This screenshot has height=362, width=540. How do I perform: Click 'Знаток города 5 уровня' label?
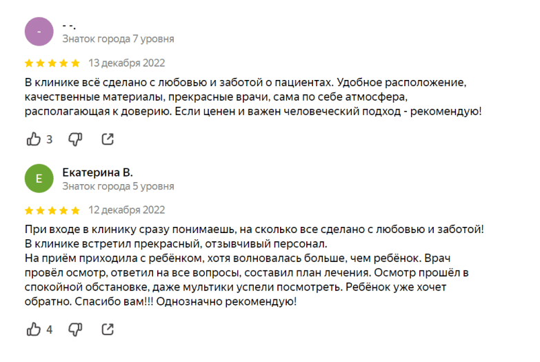tap(118, 186)
